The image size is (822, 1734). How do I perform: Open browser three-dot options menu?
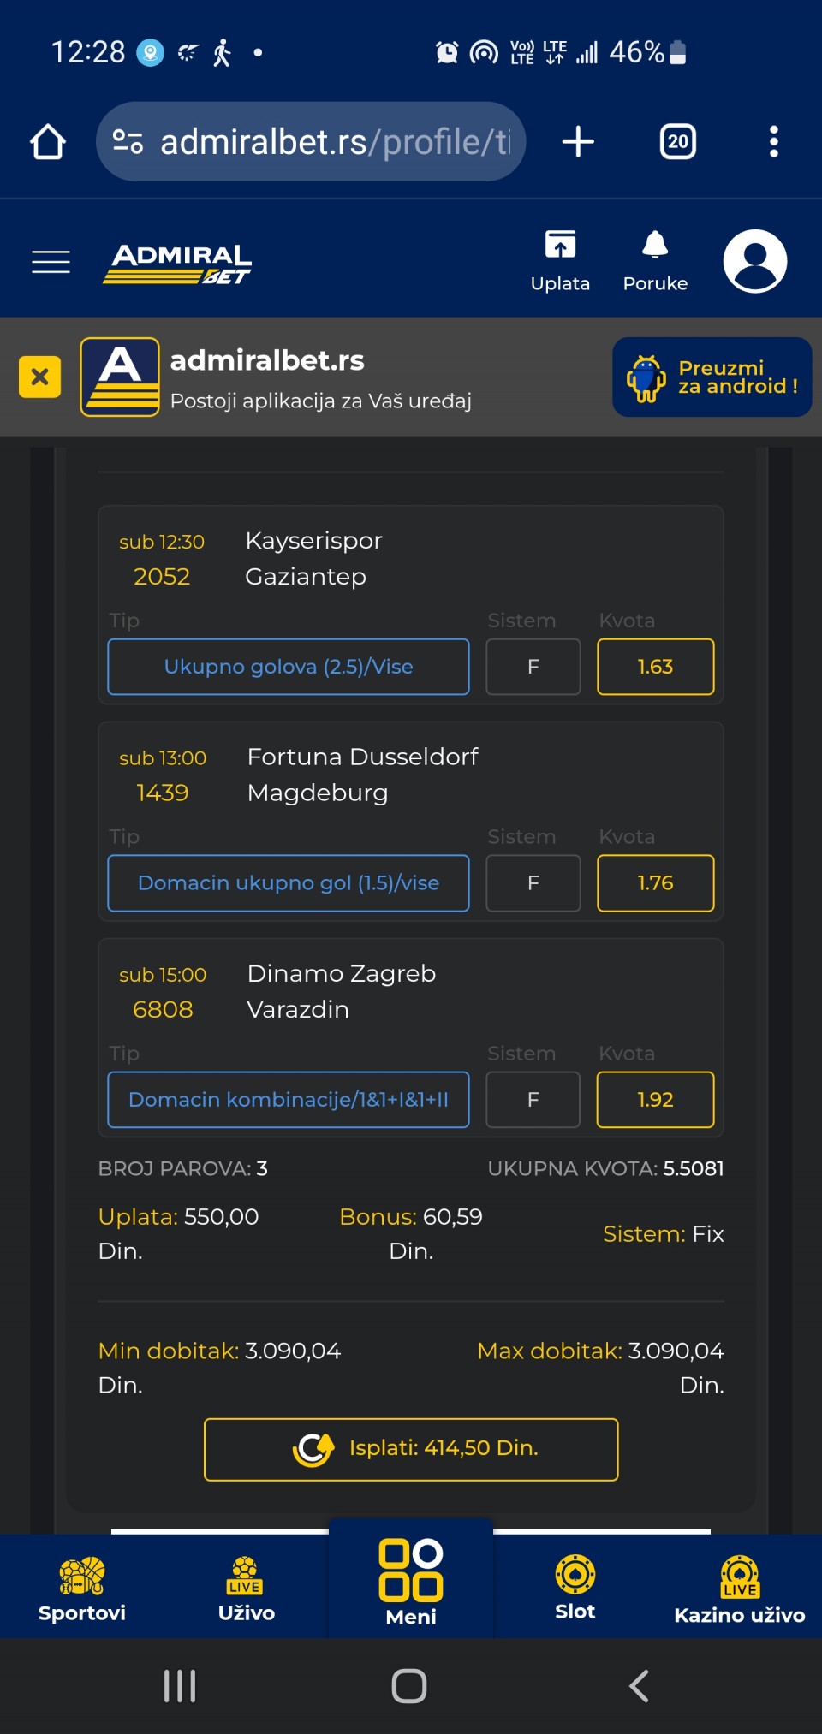(773, 142)
